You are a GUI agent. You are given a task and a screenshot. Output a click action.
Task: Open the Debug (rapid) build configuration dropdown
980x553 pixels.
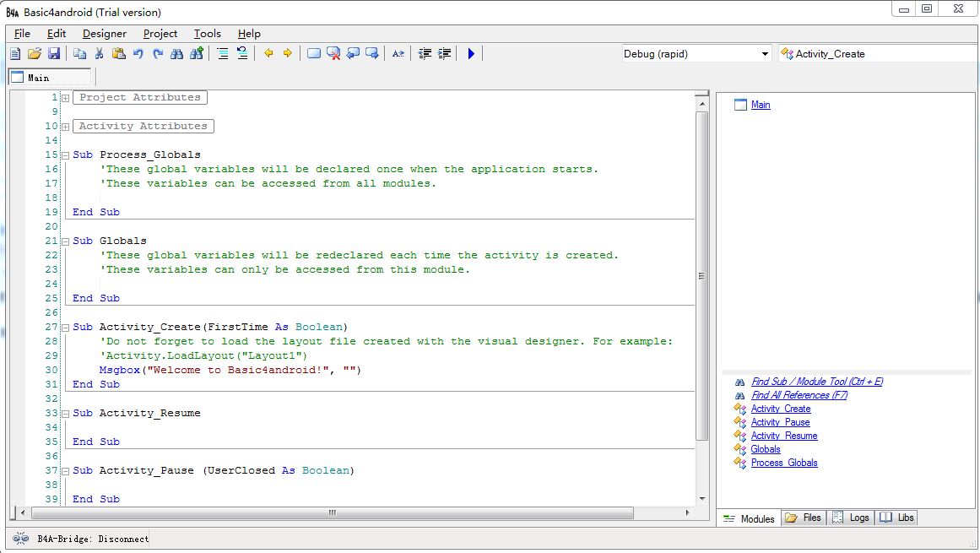point(696,54)
